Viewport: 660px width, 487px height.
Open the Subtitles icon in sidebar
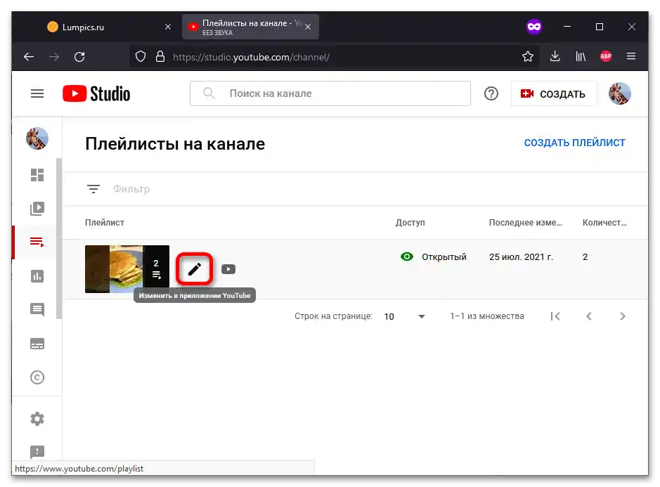coord(37,344)
